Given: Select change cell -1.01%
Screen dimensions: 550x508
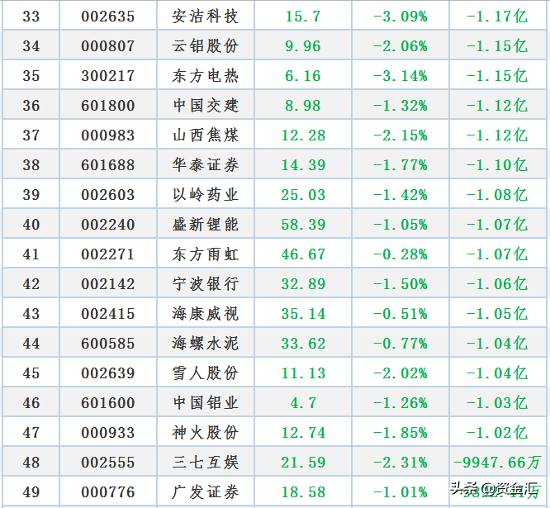Looking at the screenshot, I should pos(401,492).
